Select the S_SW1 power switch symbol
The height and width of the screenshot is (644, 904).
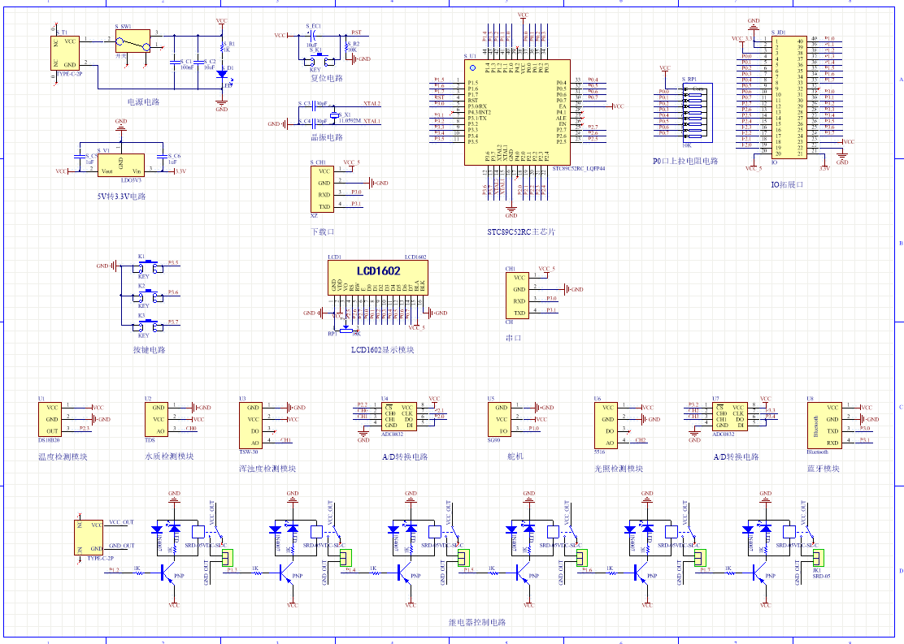(133, 41)
